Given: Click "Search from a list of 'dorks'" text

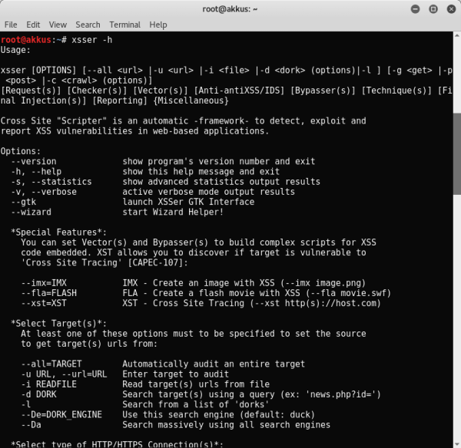Looking at the screenshot, I should pyautogui.click(x=196, y=404).
